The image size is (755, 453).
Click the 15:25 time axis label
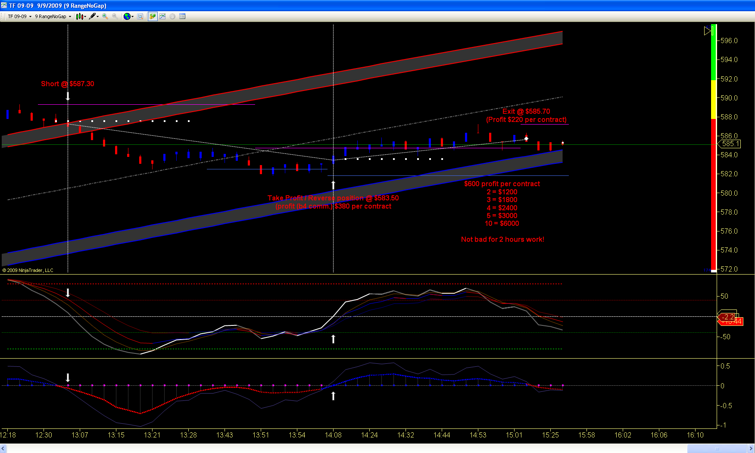[550, 435]
